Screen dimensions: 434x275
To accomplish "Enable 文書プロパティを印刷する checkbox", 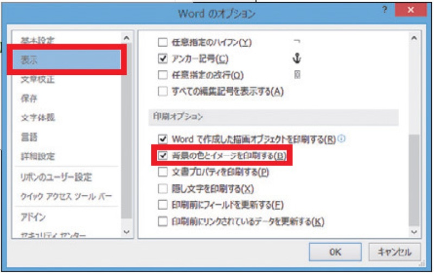I will click(x=162, y=172).
